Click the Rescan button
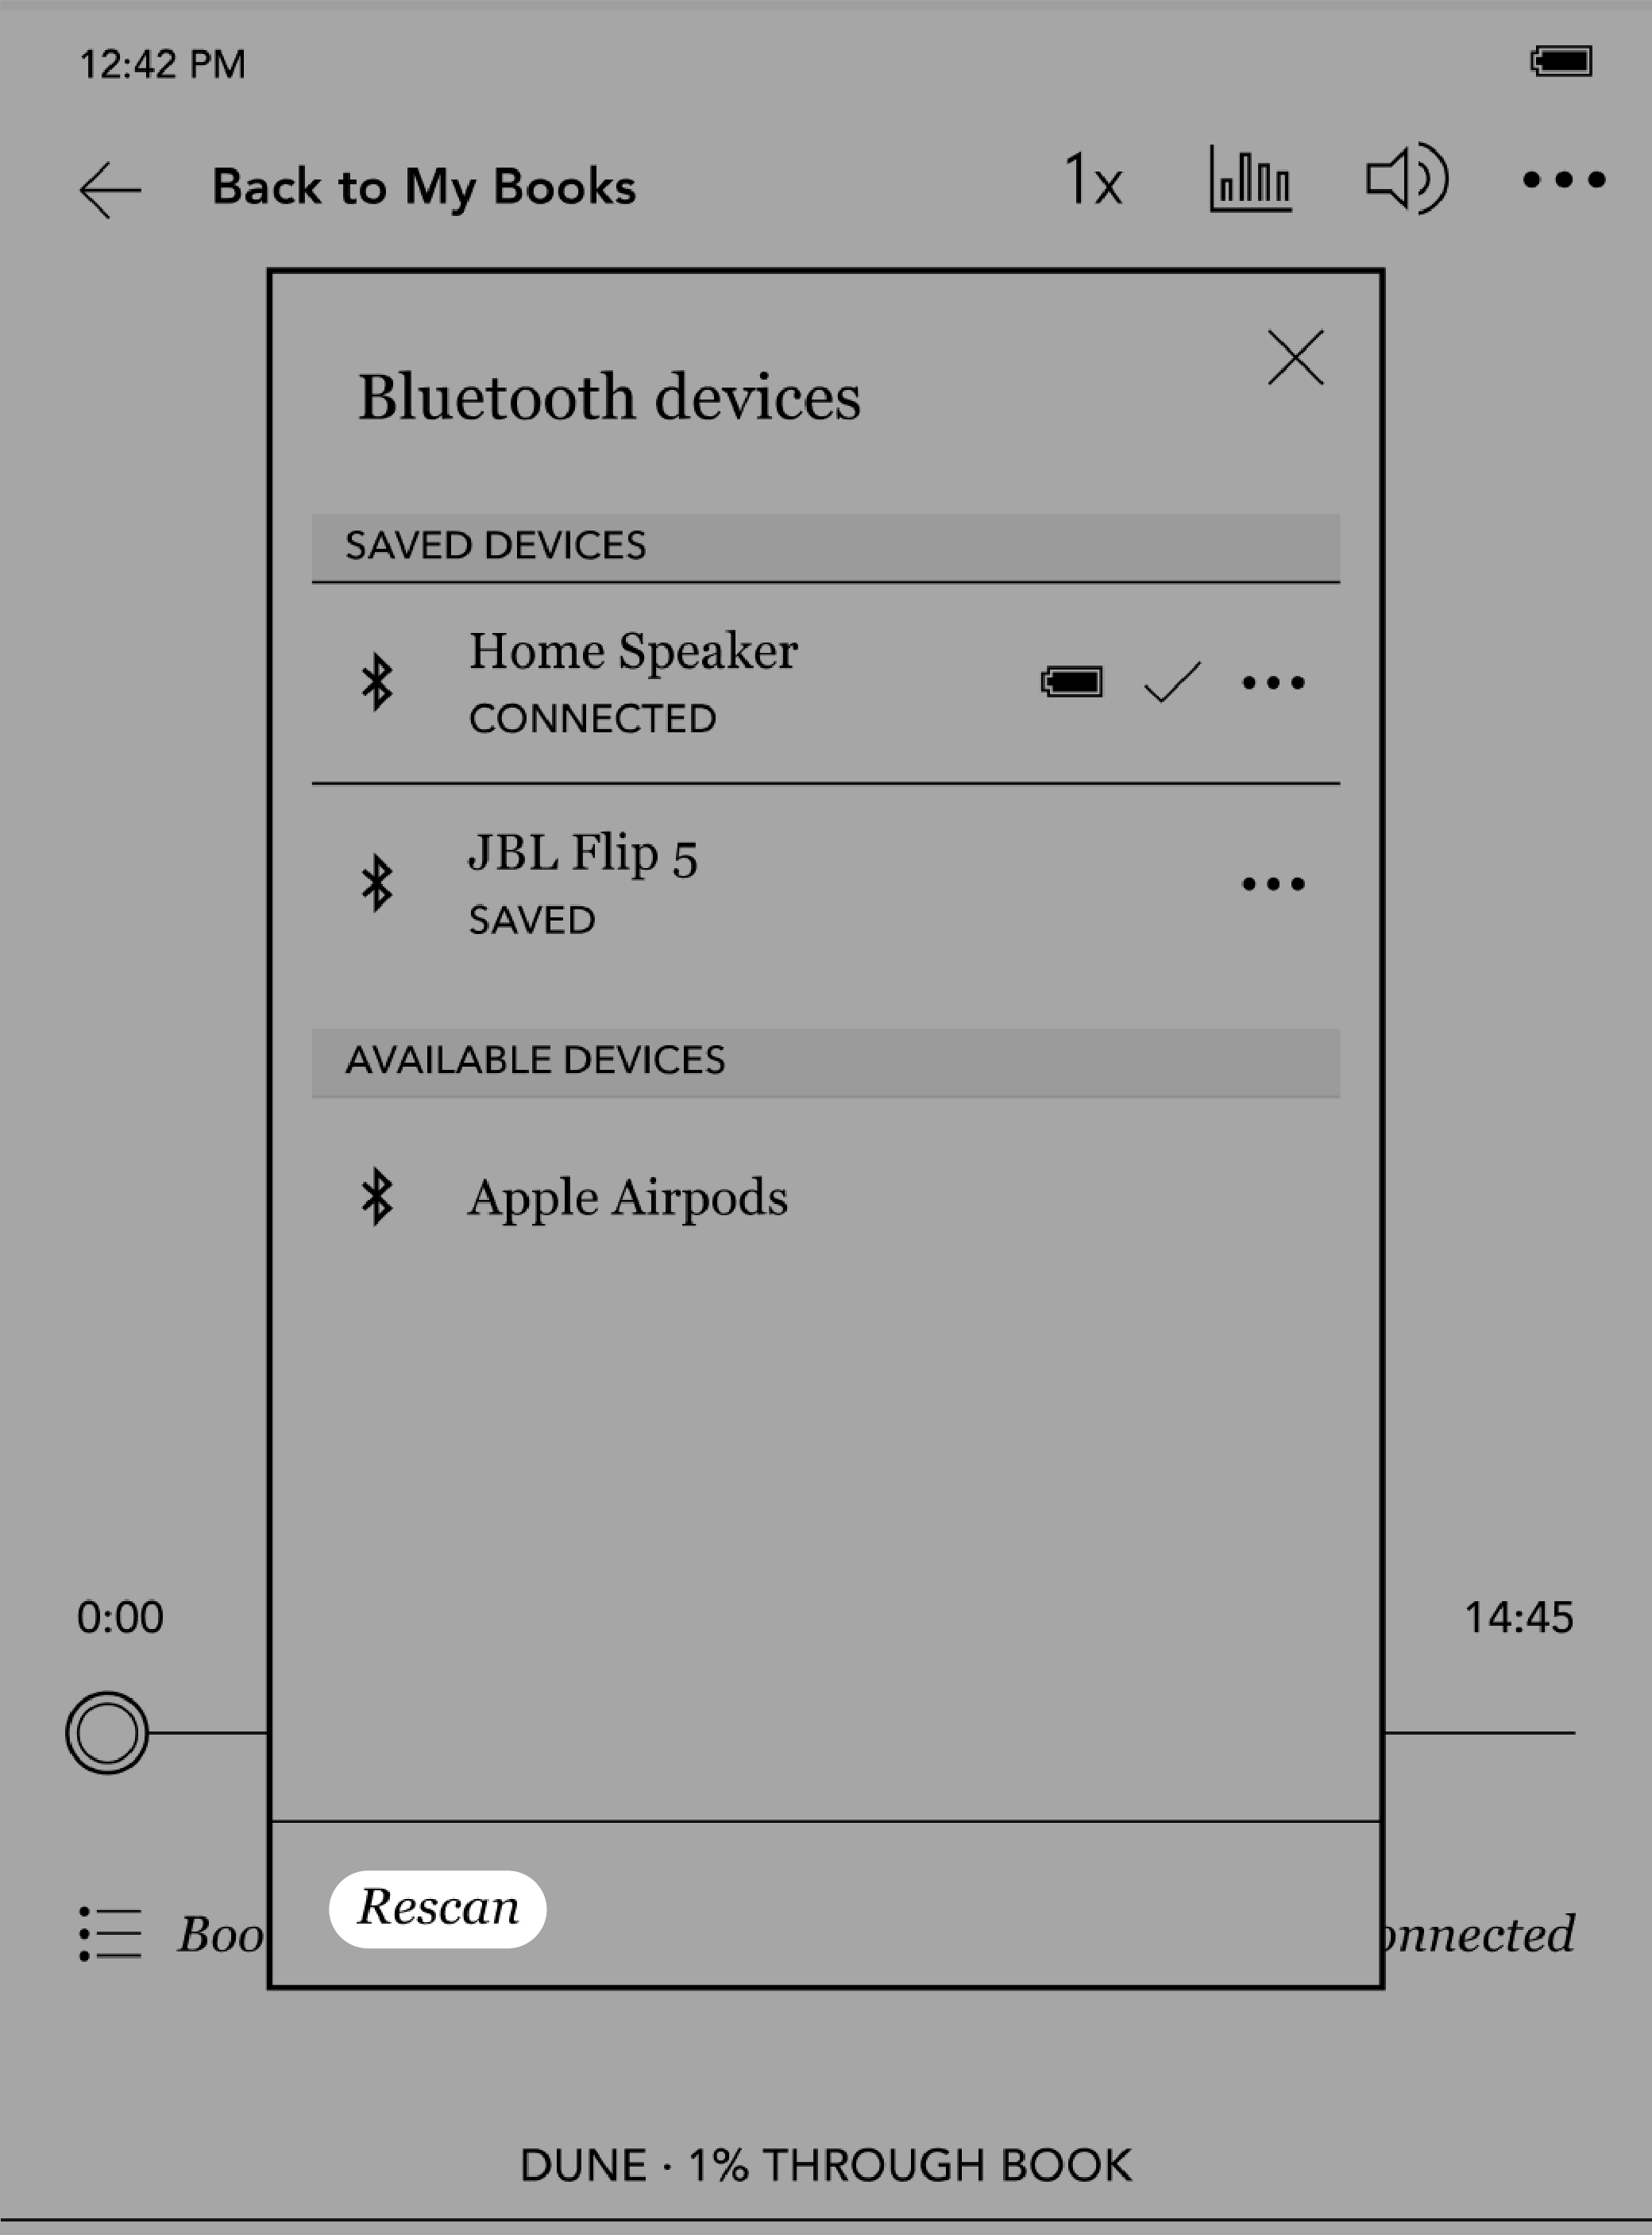1652x2235 pixels. pos(438,1907)
